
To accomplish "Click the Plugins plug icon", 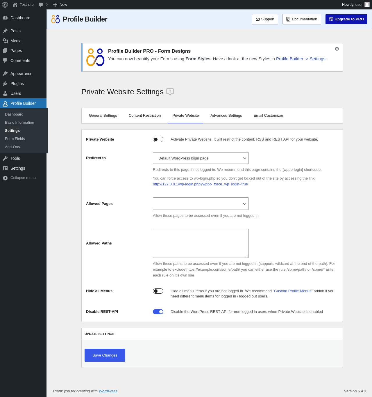I will pos(5,84).
